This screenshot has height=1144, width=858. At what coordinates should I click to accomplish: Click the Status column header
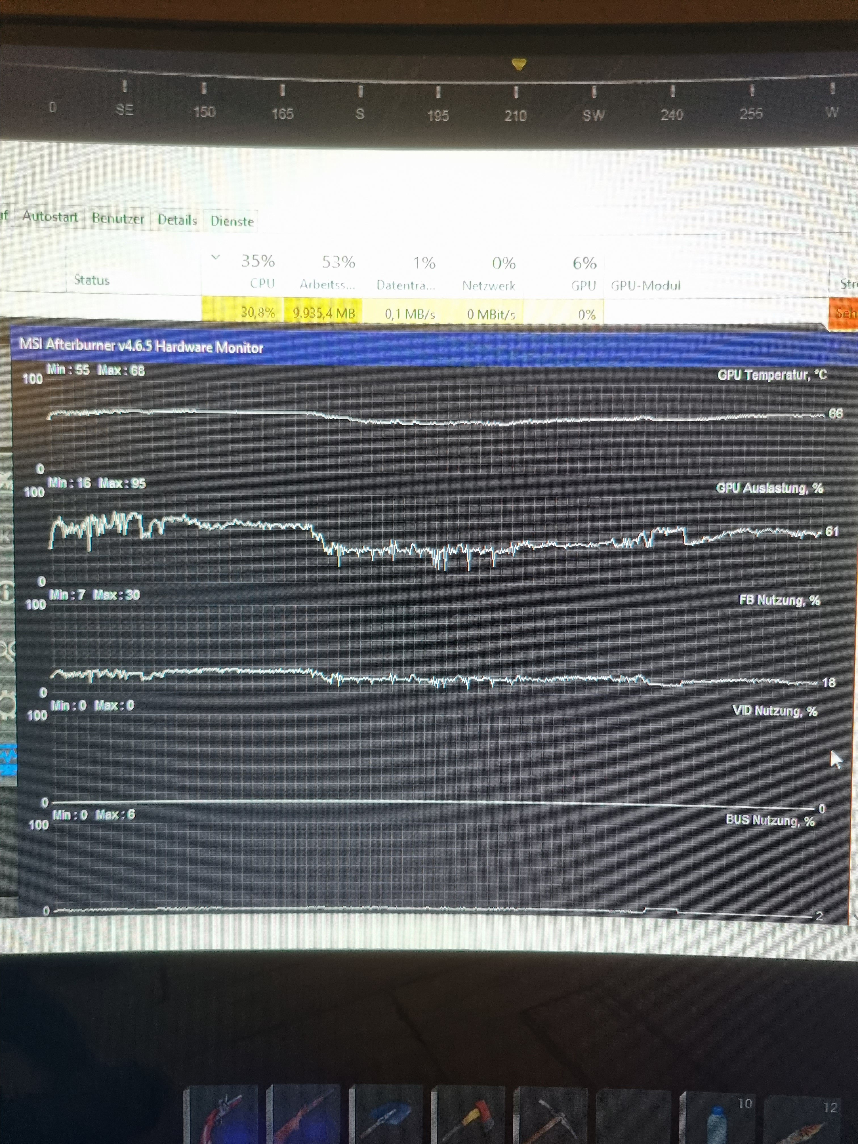click(x=92, y=280)
